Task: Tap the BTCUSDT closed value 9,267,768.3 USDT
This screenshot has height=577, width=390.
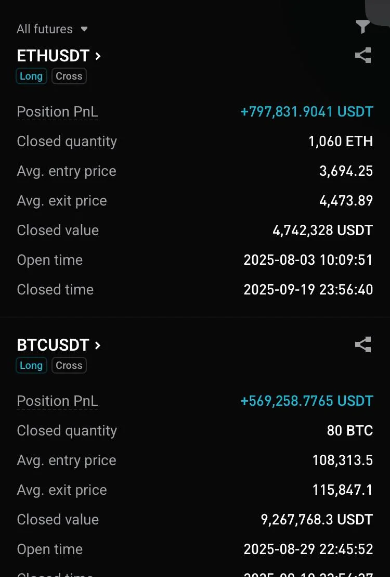Action: [316, 520]
